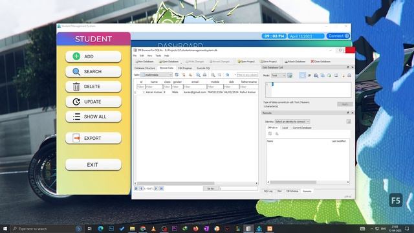This screenshot has width=414, height=233.
Task: Click the Filter in any column field
Action: coord(247,75)
